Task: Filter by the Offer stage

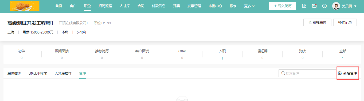Action: coord(182,54)
